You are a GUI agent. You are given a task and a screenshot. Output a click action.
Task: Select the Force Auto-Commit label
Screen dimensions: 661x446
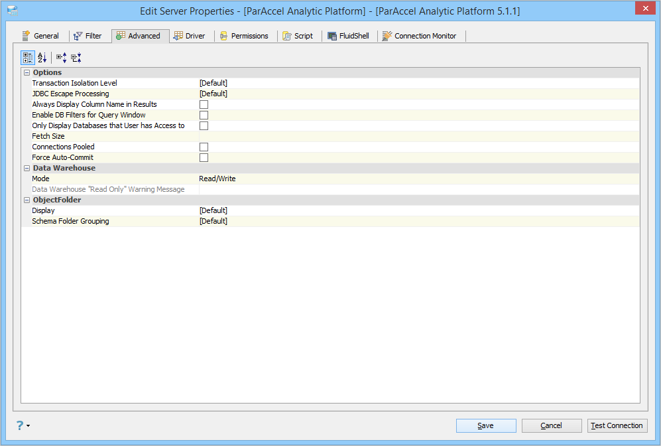click(62, 157)
